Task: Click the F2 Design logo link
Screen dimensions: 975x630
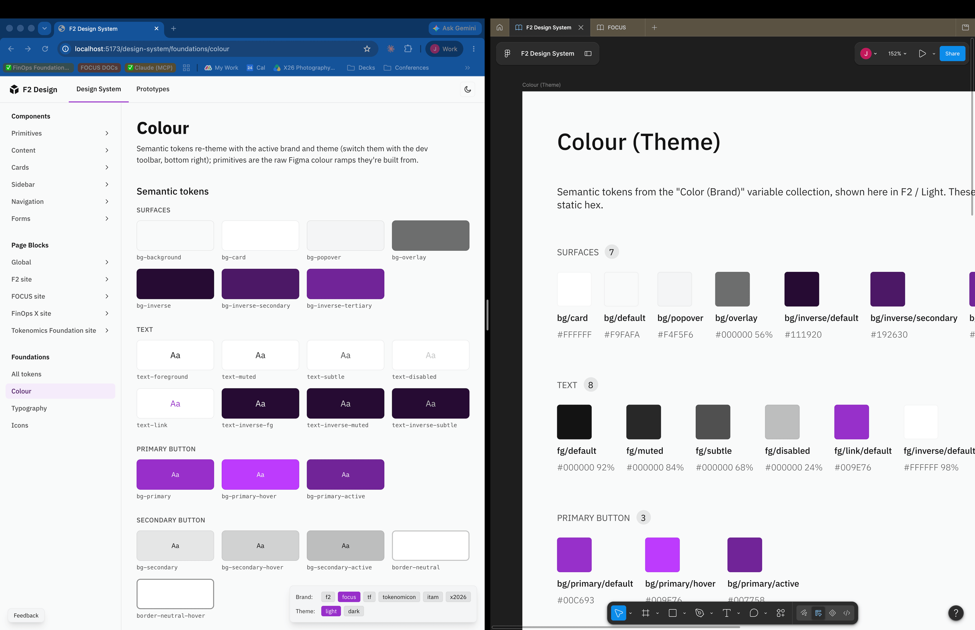Action: click(34, 89)
